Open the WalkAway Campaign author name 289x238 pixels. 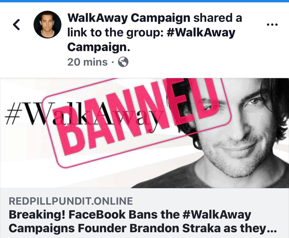pos(129,18)
